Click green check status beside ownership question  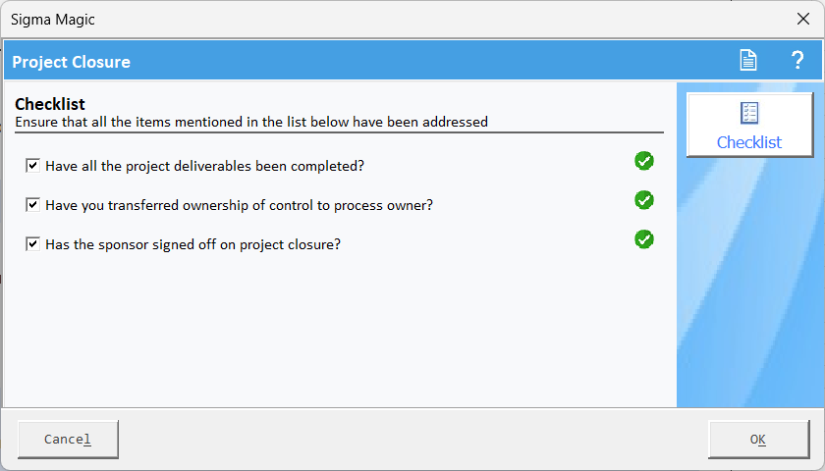pos(644,200)
